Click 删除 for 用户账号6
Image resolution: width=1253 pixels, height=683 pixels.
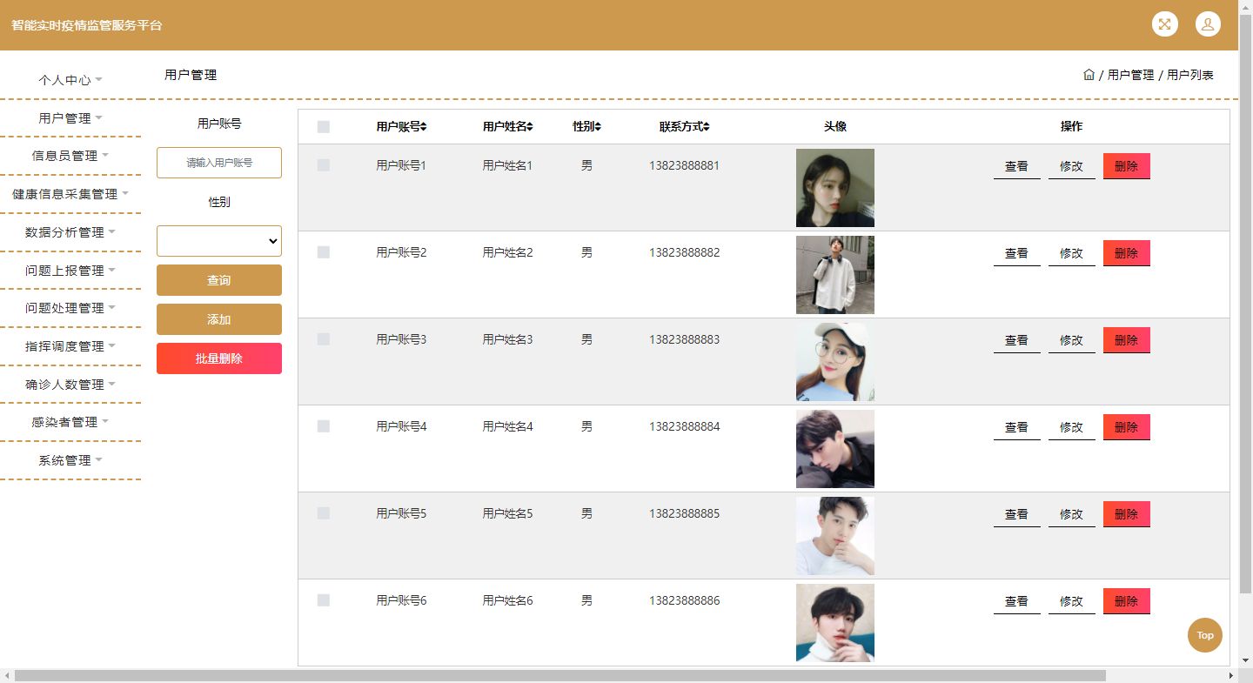click(x=1126, y=601)
